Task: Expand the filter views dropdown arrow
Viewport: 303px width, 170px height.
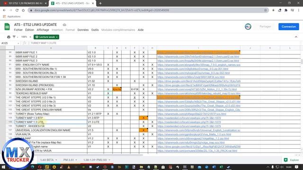Action: coord(18,37)
